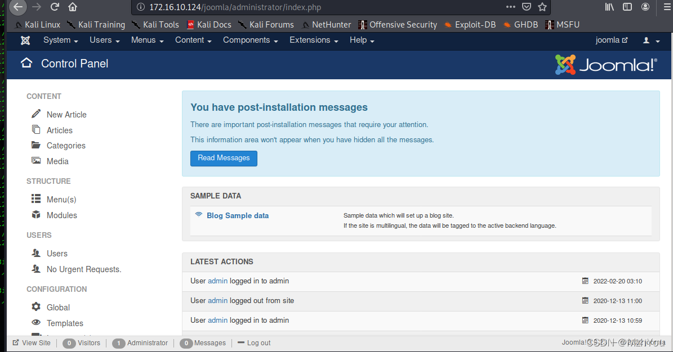The width and height of the screenshot is (673, 352).
Task: Expand the Users dropdown in the top menu
Action: tap(104, 40)
